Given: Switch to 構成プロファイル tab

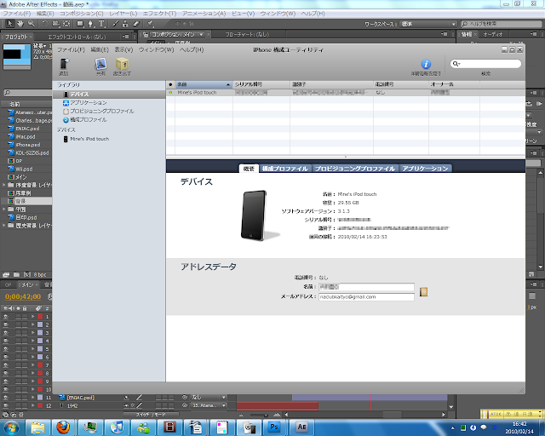Looking at the screenshot, I should [285, 169].
